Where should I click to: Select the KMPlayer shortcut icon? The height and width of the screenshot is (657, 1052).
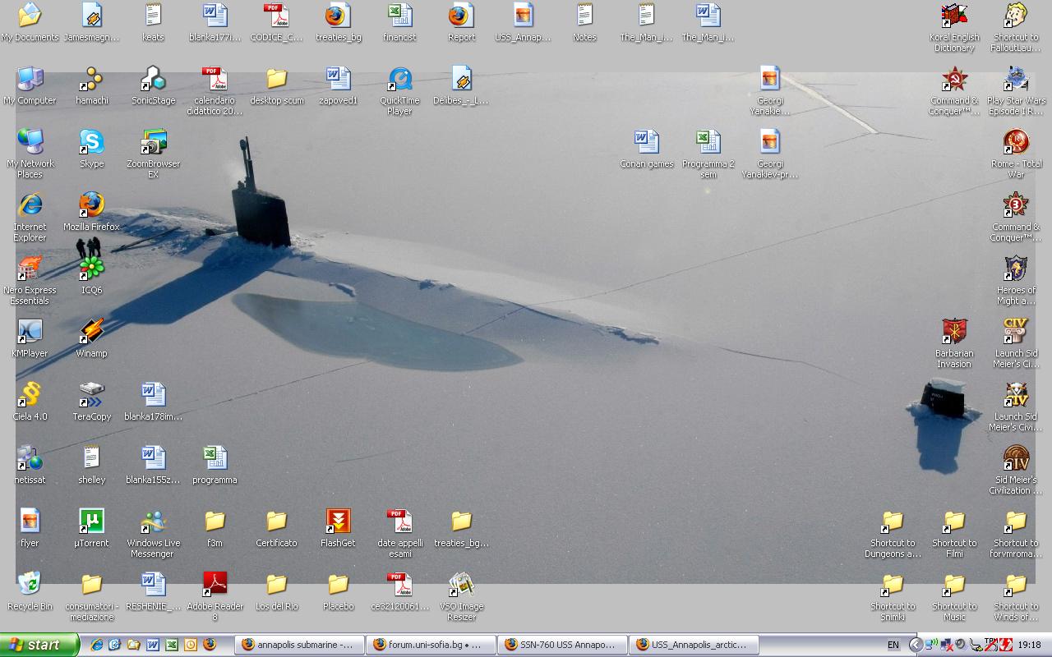coord(30,333)
